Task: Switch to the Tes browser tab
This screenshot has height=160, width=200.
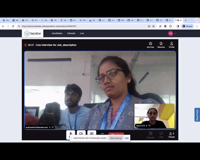Action: click(44, 20)
